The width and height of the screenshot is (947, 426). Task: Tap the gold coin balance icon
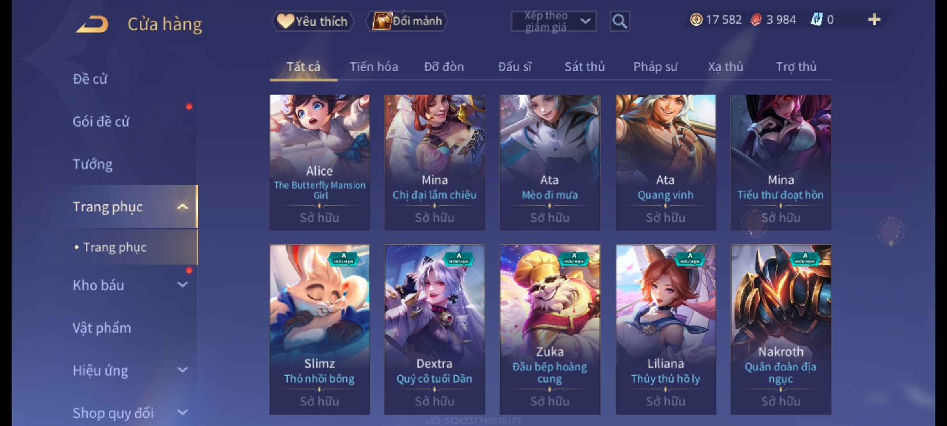[696, 19]
